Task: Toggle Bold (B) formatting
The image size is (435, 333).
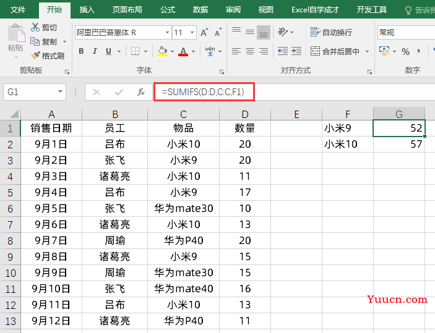Action: coord(81,51)
